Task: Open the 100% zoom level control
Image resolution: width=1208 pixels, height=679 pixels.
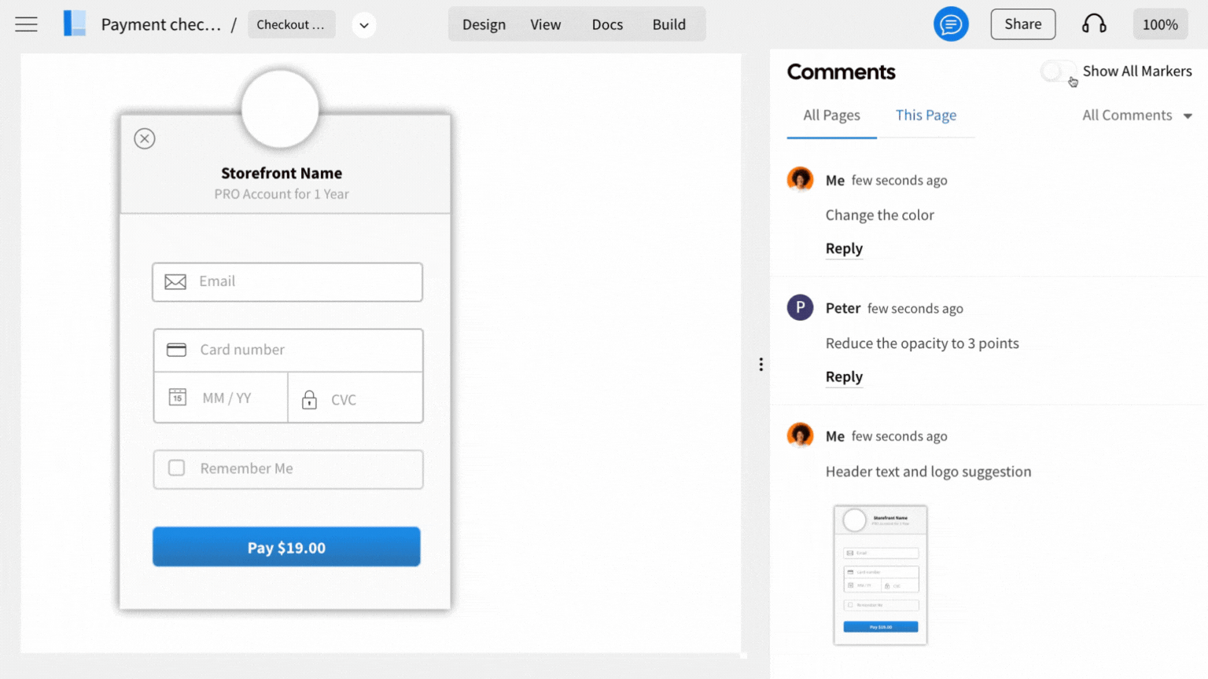Action: (1160, 24)
